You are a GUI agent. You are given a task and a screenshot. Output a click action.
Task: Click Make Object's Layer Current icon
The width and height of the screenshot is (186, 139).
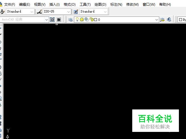[x=162, y=20]
